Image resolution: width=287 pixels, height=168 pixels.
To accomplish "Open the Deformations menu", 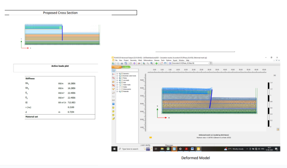I will [x=147, y=60].
